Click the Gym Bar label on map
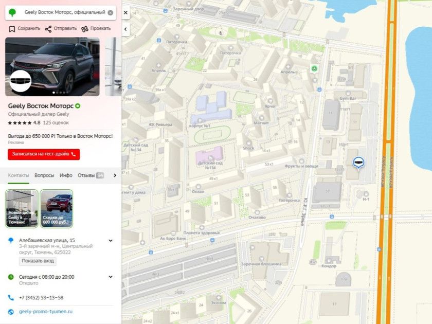432x324 pixels. pyautogui.click(x=348, y=98)
